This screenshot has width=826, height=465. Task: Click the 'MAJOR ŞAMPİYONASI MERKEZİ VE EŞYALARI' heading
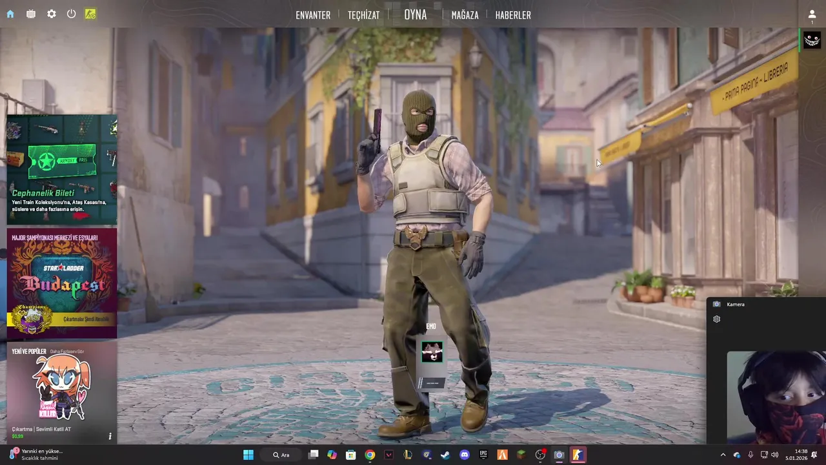[x=55, y=238]
